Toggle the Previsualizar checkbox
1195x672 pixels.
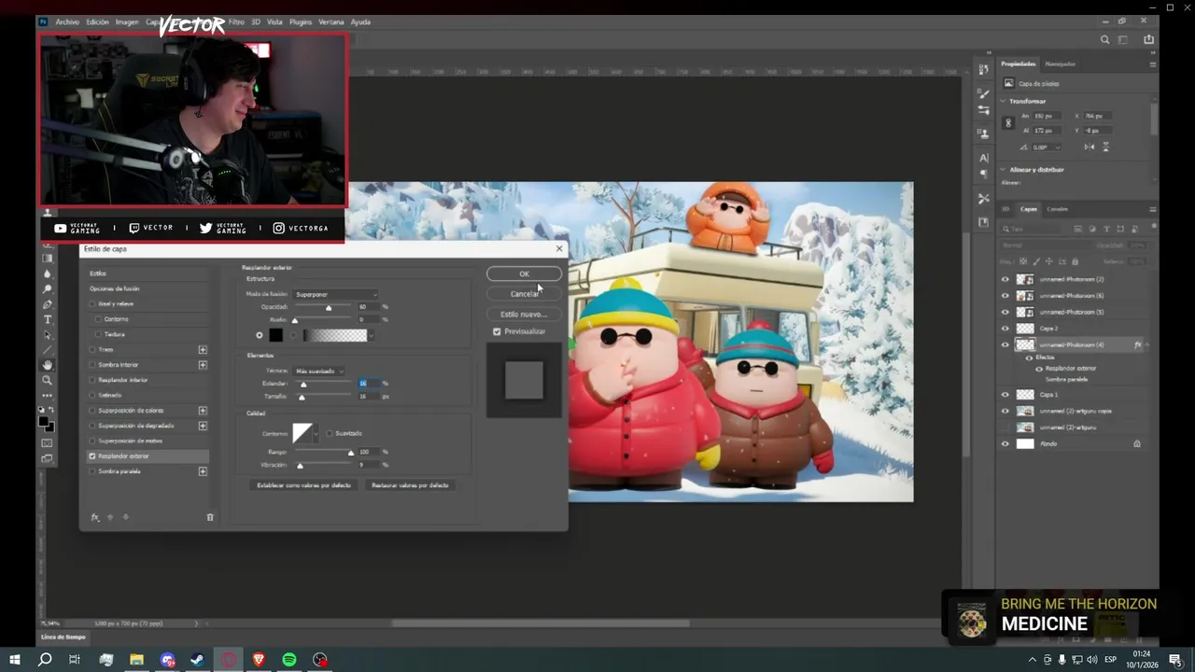click(497, 331)
